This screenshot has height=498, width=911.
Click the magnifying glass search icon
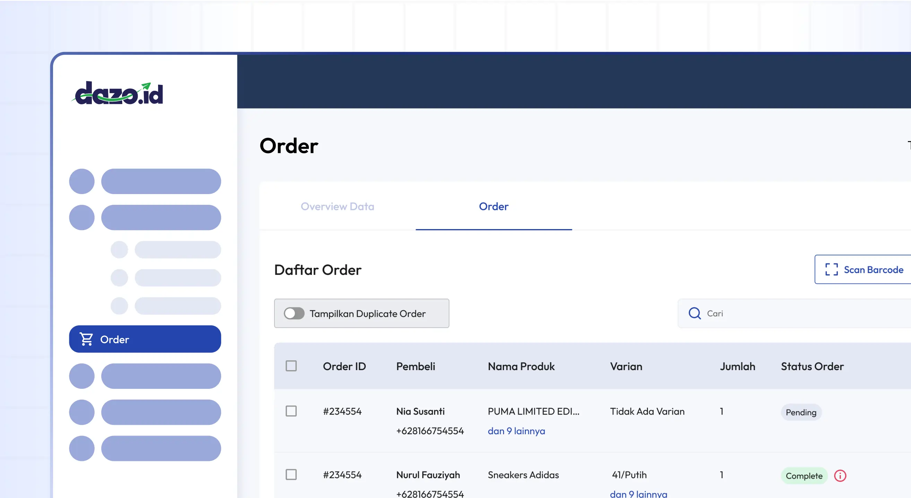click(695, 313)
